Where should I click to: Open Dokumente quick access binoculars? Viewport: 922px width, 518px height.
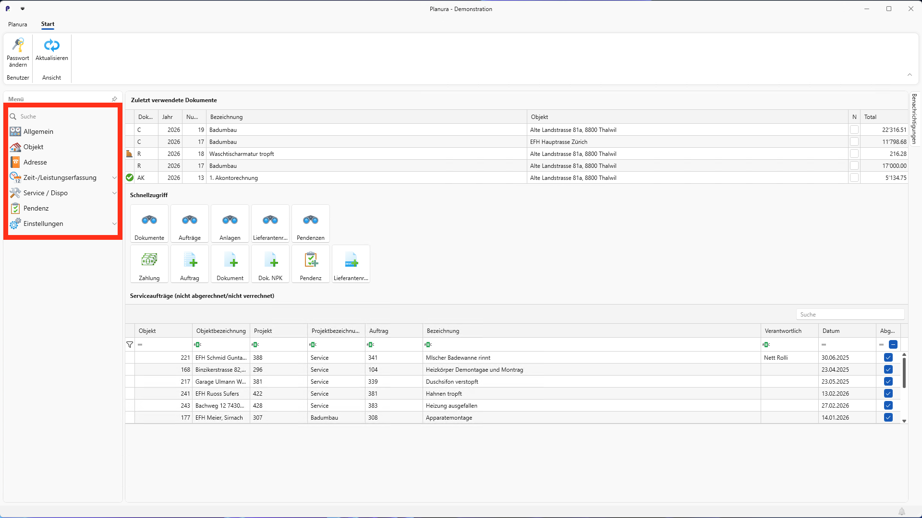click(149, 224)
